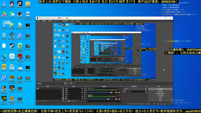
Task: Open the View (视图) menu
Action: tap(50, 21)
